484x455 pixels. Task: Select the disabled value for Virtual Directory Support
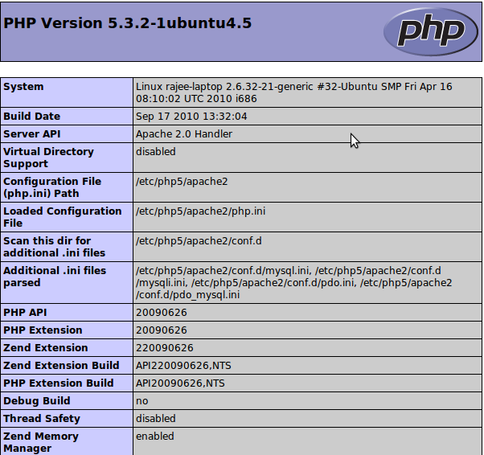[156, 152]
